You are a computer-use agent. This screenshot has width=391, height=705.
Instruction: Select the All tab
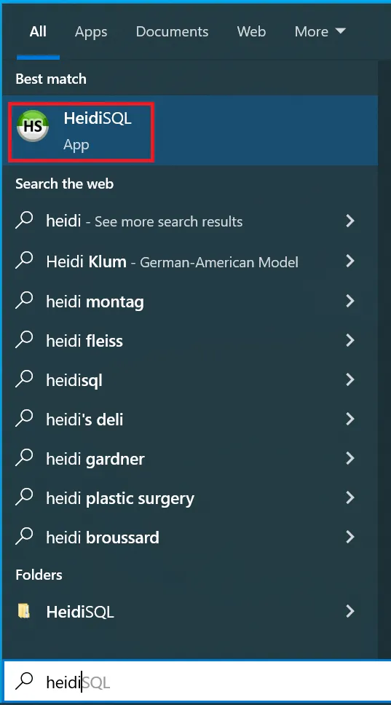point(38,31)
